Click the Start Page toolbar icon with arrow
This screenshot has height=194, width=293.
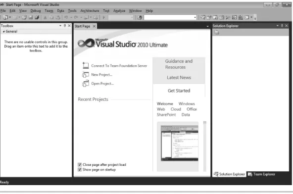[x=234, y=17]
